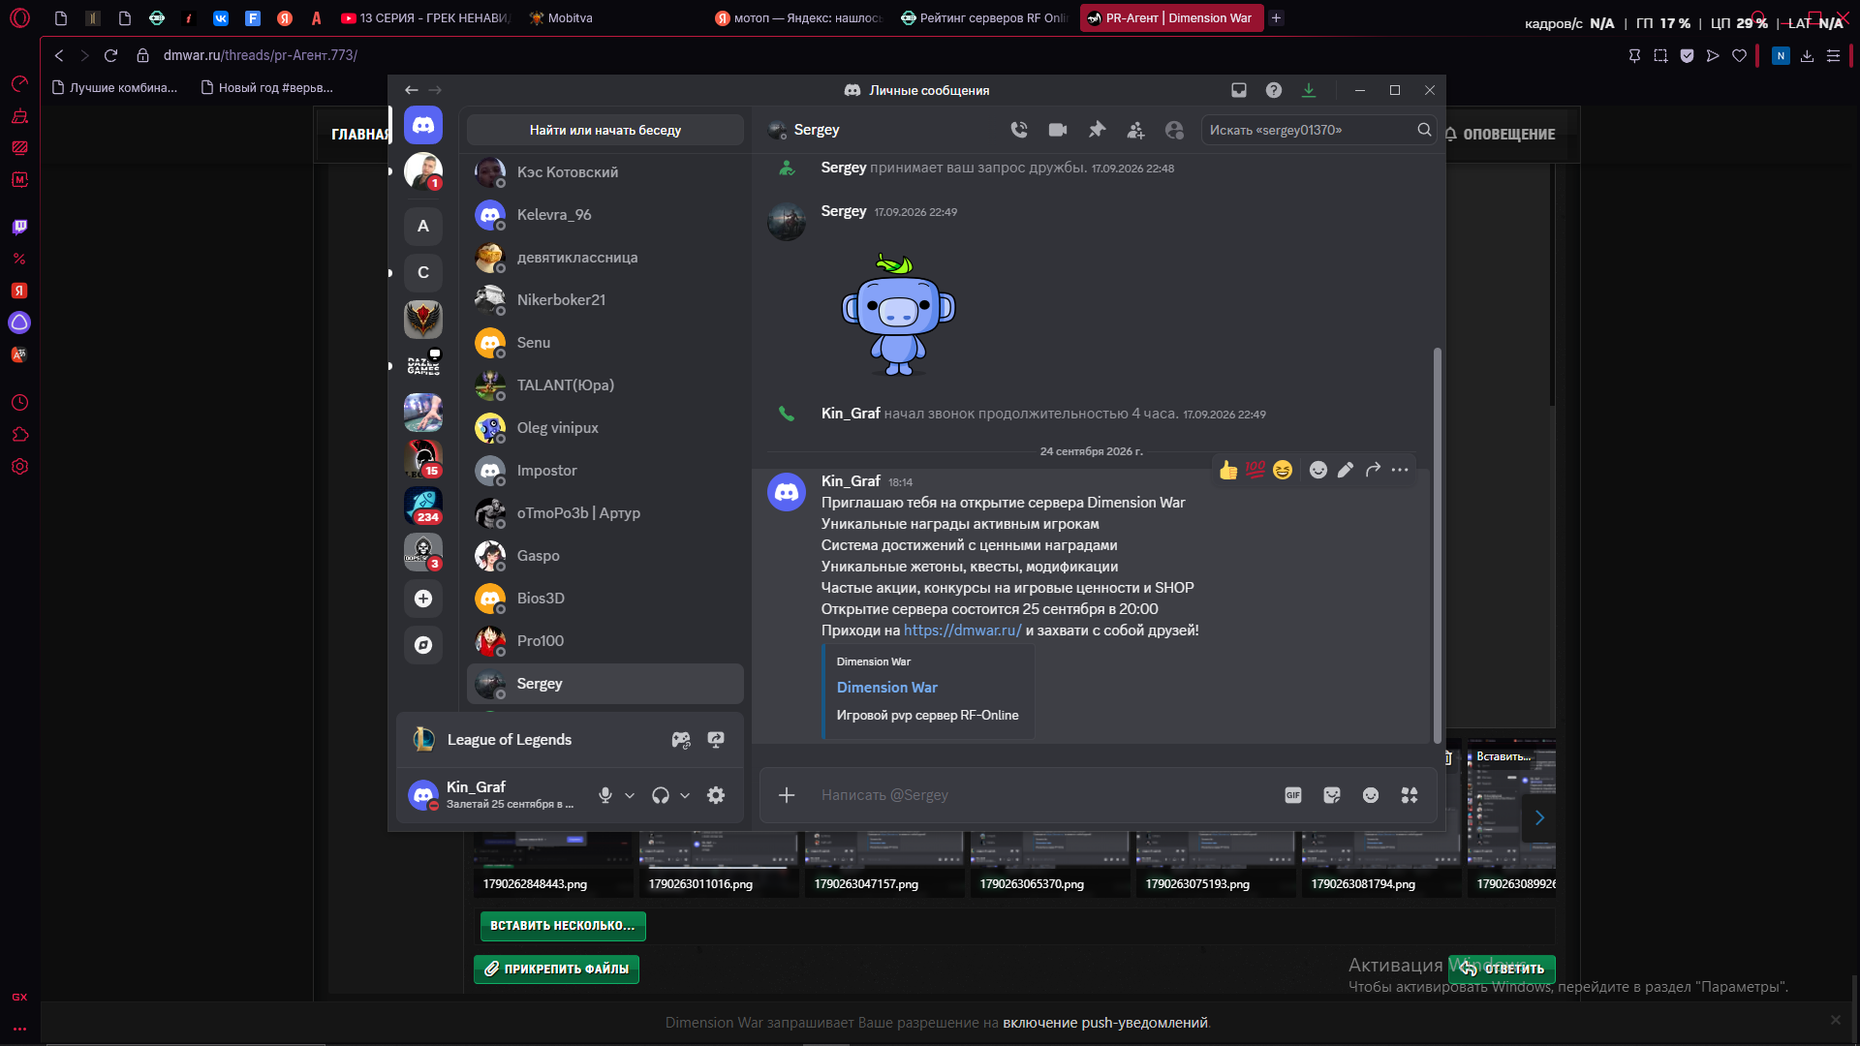The width and height of the screenshot is (1860, 1046).
Task: Open more message actions menu
Action: [x=1400, y=470]
